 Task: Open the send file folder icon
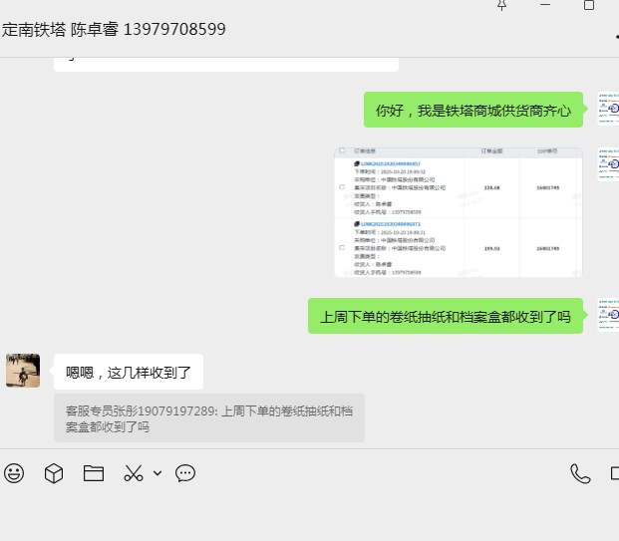[x=94, y=473]
